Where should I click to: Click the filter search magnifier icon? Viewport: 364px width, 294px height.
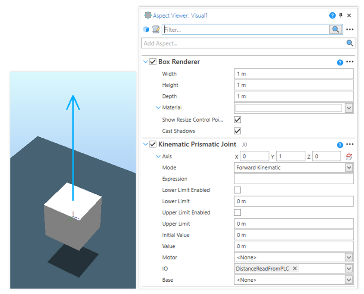[335, 29]
